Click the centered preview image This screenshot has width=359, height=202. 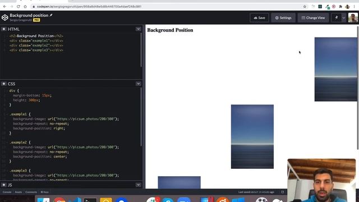point(252,136)
